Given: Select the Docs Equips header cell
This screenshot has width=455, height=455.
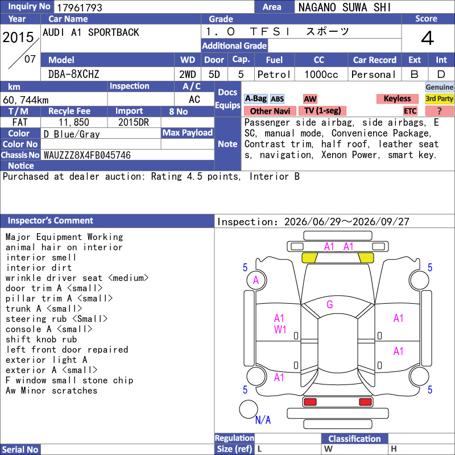Looking at the screenshot, I should 227,99.
